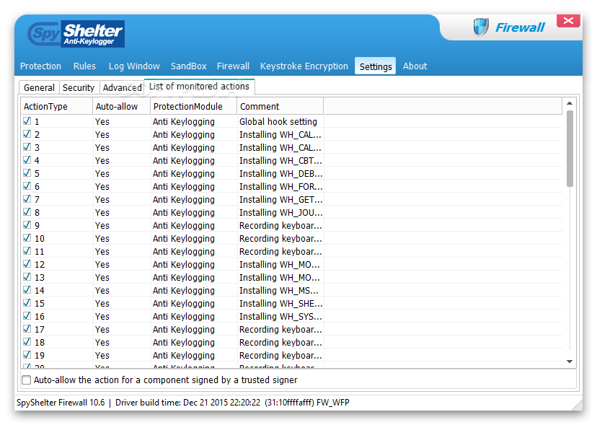This screenshot has height=425, width=597.
Task: Select List of monitored actions tab
Action: (199, 87)
